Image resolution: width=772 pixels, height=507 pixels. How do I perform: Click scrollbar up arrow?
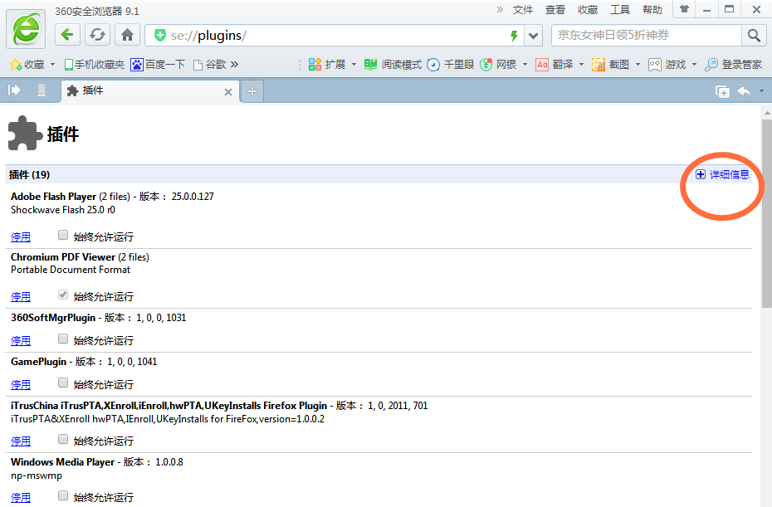766,113
